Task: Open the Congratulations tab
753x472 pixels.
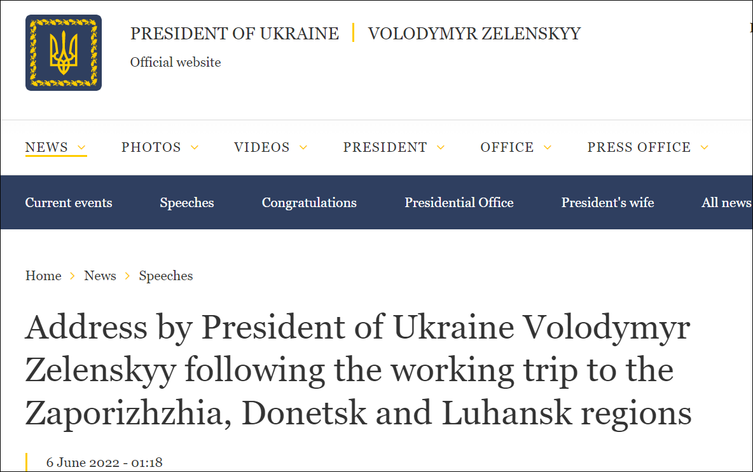Action: [309, 203]
